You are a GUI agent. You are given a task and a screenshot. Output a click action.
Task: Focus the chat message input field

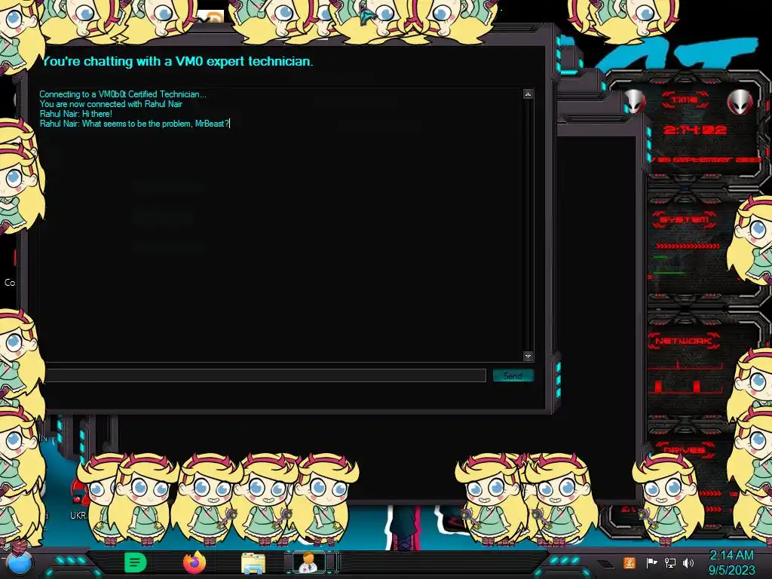(x=266, y=375)
